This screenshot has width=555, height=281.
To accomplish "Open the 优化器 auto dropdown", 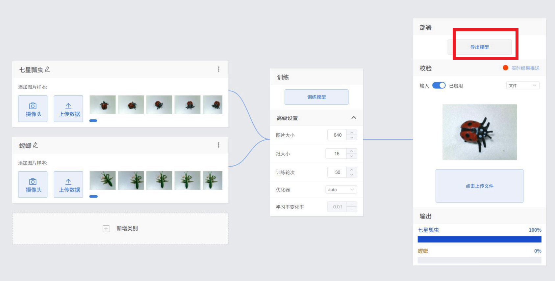I will coord(341,190).
